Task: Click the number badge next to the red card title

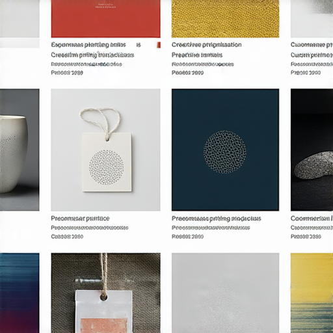Action: click(x=139, y=45)
